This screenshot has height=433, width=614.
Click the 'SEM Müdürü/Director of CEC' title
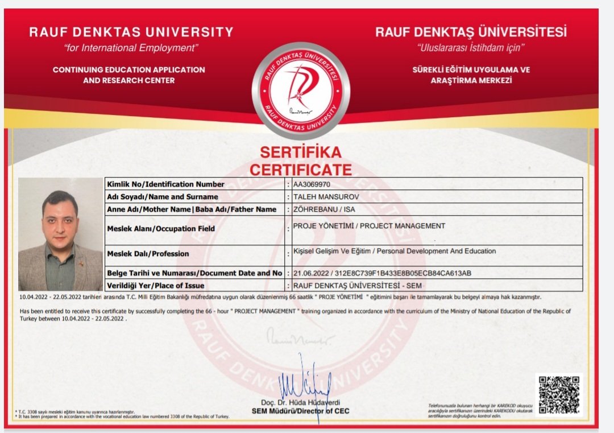tap(300, 411)
